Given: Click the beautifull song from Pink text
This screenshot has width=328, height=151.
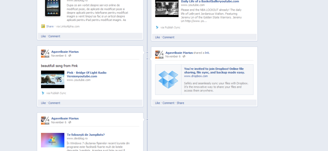Looking at the screenshot, I should [x=60, y=66].
